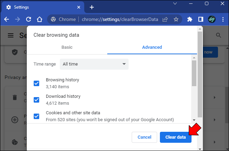Toggle the side panel icon

pyautogui.click(x=200, y=20)
